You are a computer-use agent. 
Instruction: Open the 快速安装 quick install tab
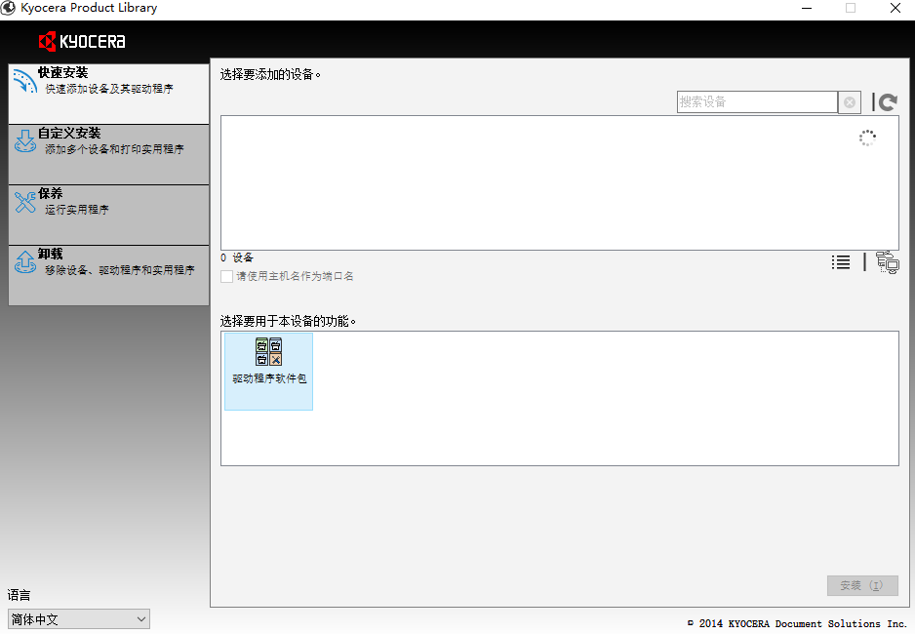108,94
